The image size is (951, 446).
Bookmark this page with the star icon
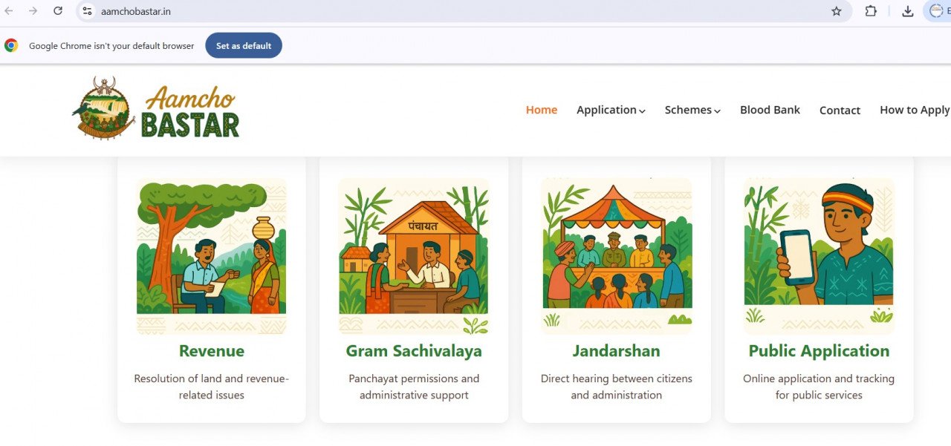pyautogui.click(x=837, y=11)
